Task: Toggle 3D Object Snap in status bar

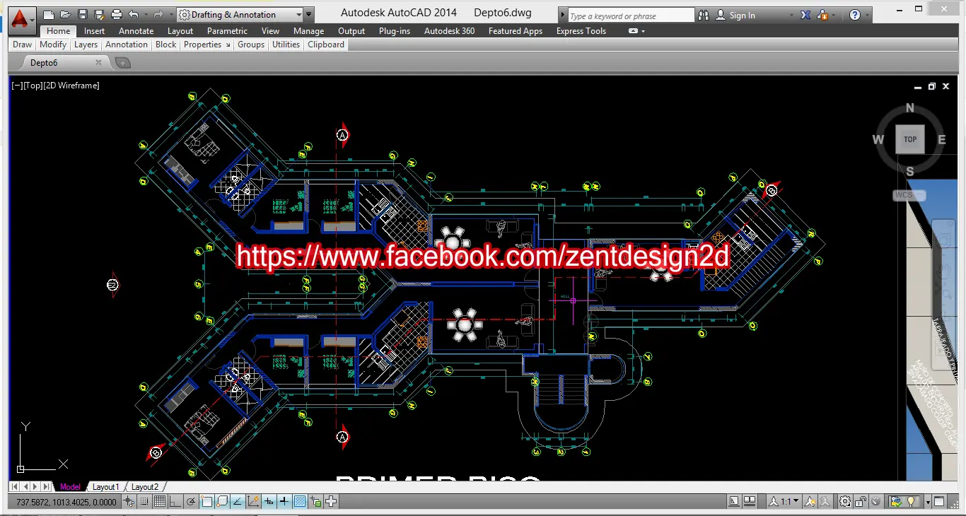Action: 222,502
